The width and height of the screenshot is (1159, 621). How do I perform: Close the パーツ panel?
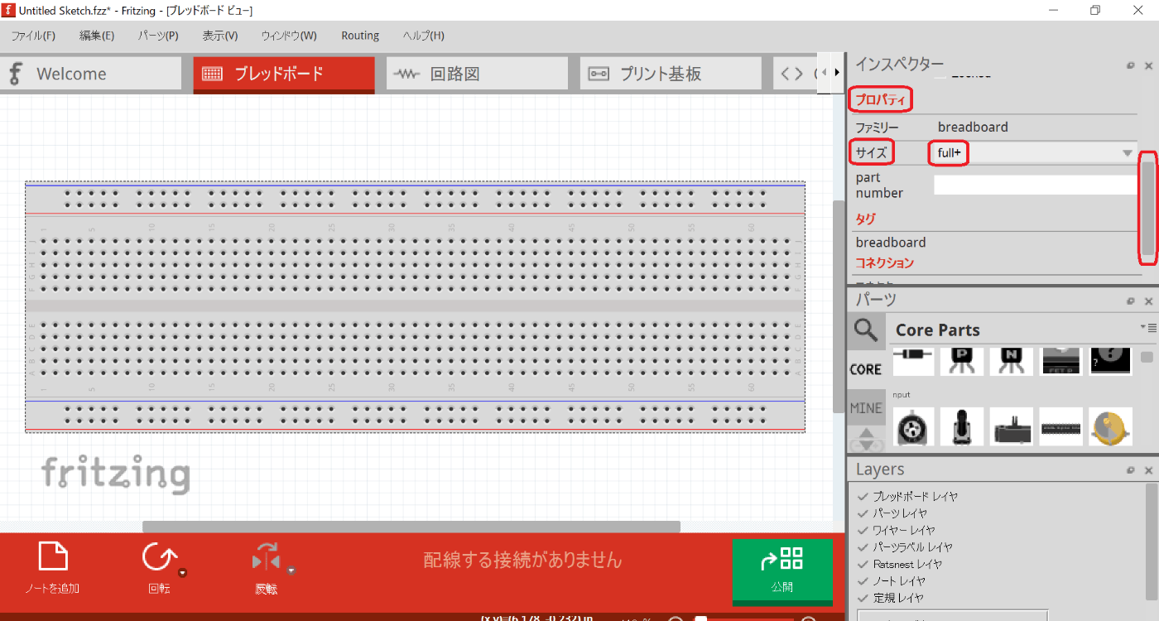pos(1148,301)
